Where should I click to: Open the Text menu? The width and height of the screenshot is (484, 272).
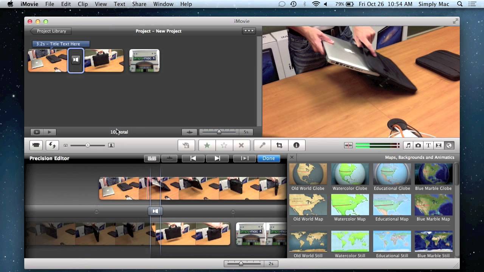coord(119,4)
